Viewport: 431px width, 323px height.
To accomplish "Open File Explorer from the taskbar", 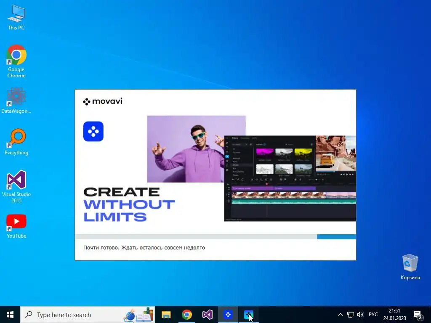I will (x=166, y=315).
